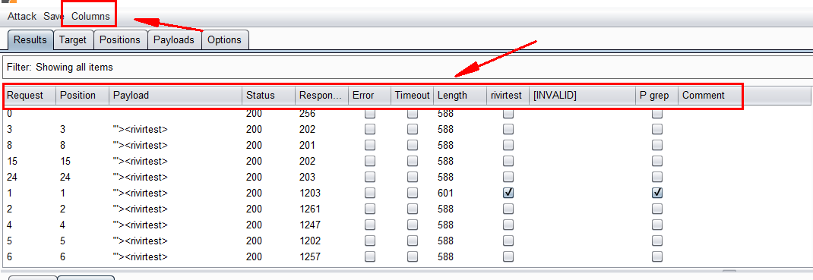The height and width of the screenshot is (280, 813).
Task: Uncheck P grep checkbox in request 1 row
Action: tap(657, 193)
